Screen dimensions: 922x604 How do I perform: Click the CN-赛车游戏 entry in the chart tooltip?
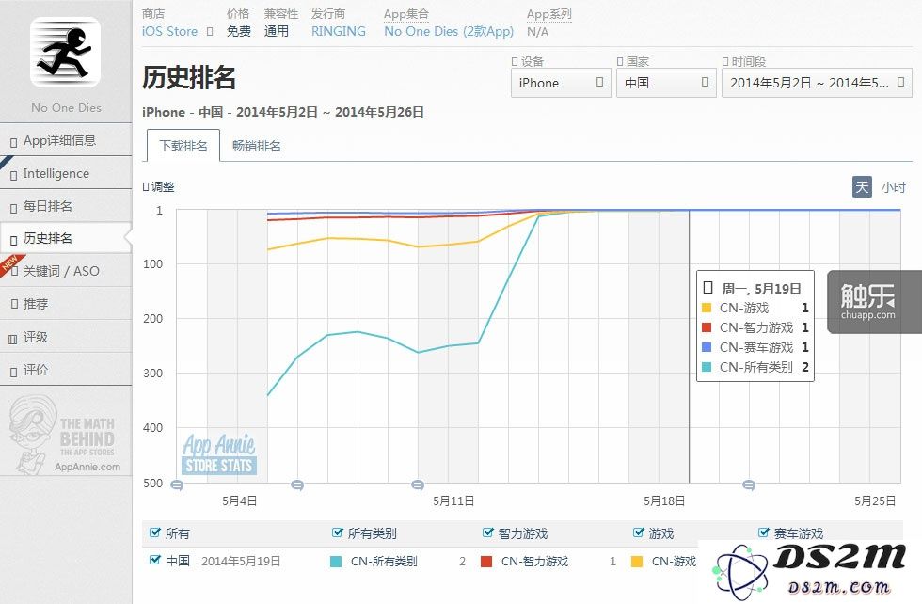(755, 347)
